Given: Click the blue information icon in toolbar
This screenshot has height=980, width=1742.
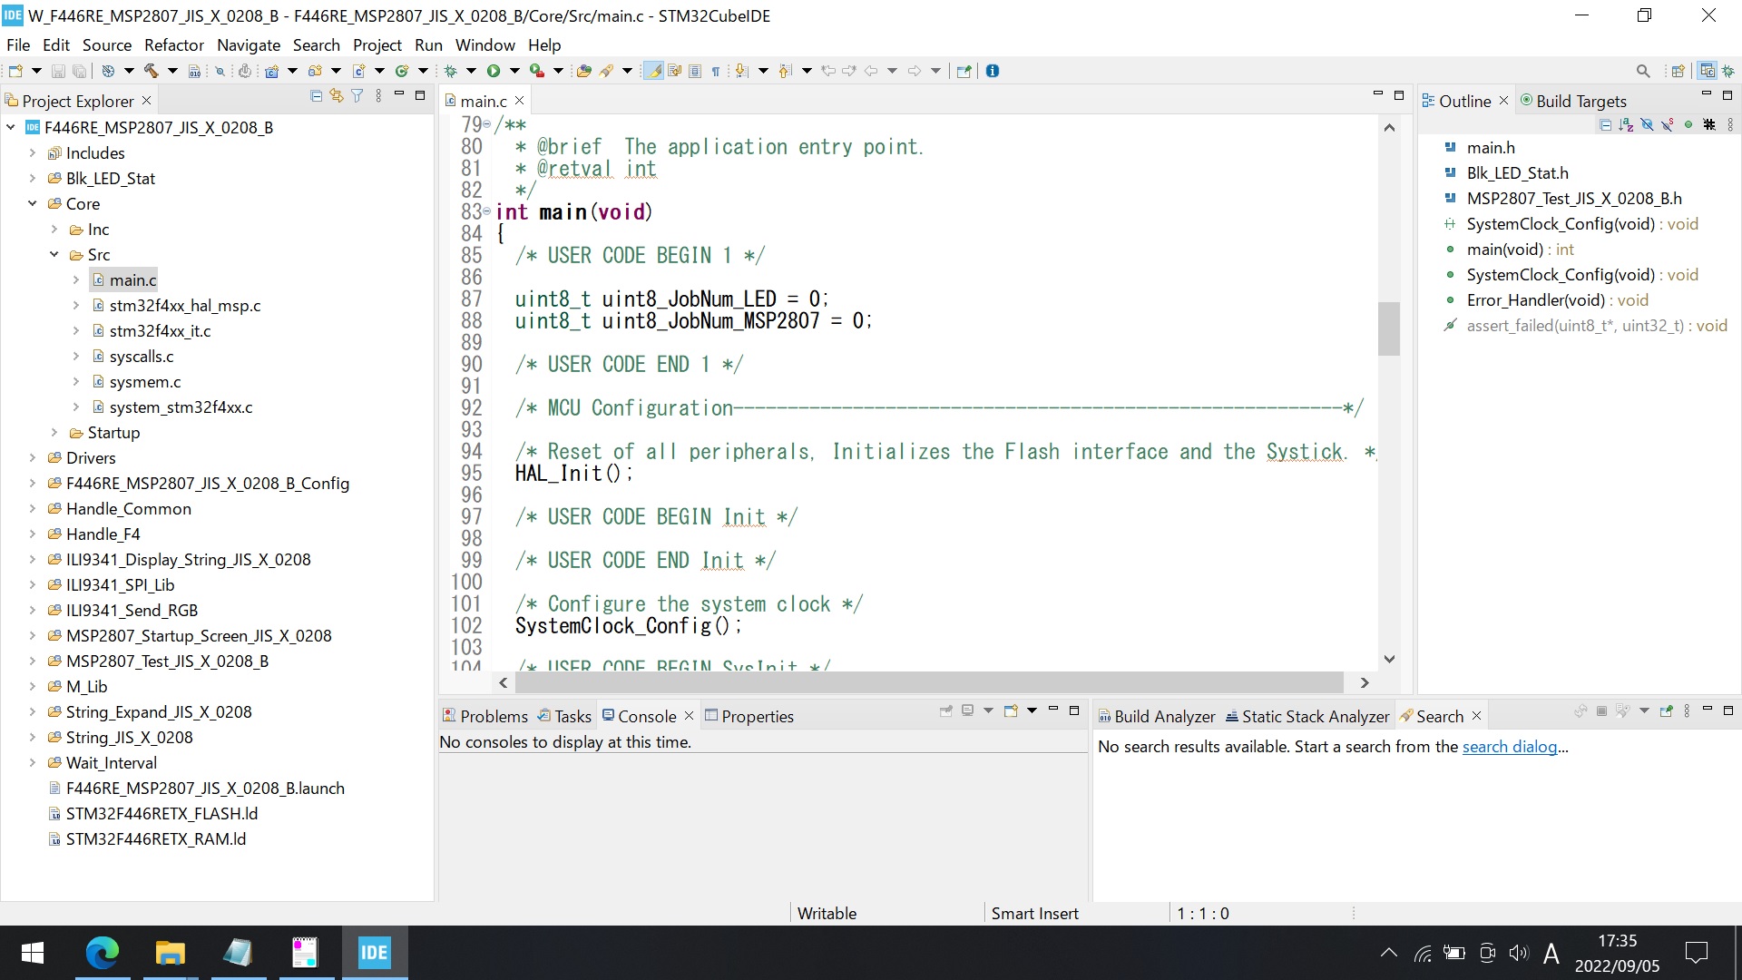Looking at the screenshot, I should point(992,71).
